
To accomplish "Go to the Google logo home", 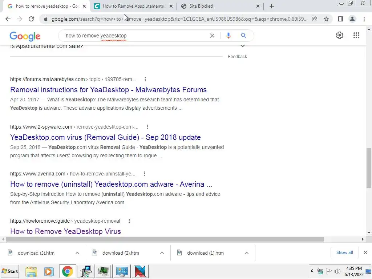I will tap(25, 36).
